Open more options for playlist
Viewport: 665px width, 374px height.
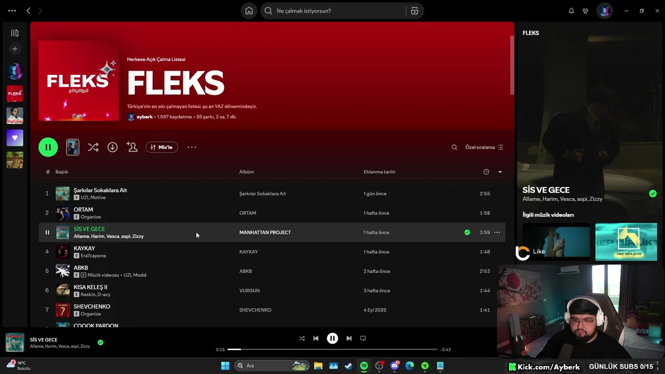pyautogui.click(x=192, y=147)
